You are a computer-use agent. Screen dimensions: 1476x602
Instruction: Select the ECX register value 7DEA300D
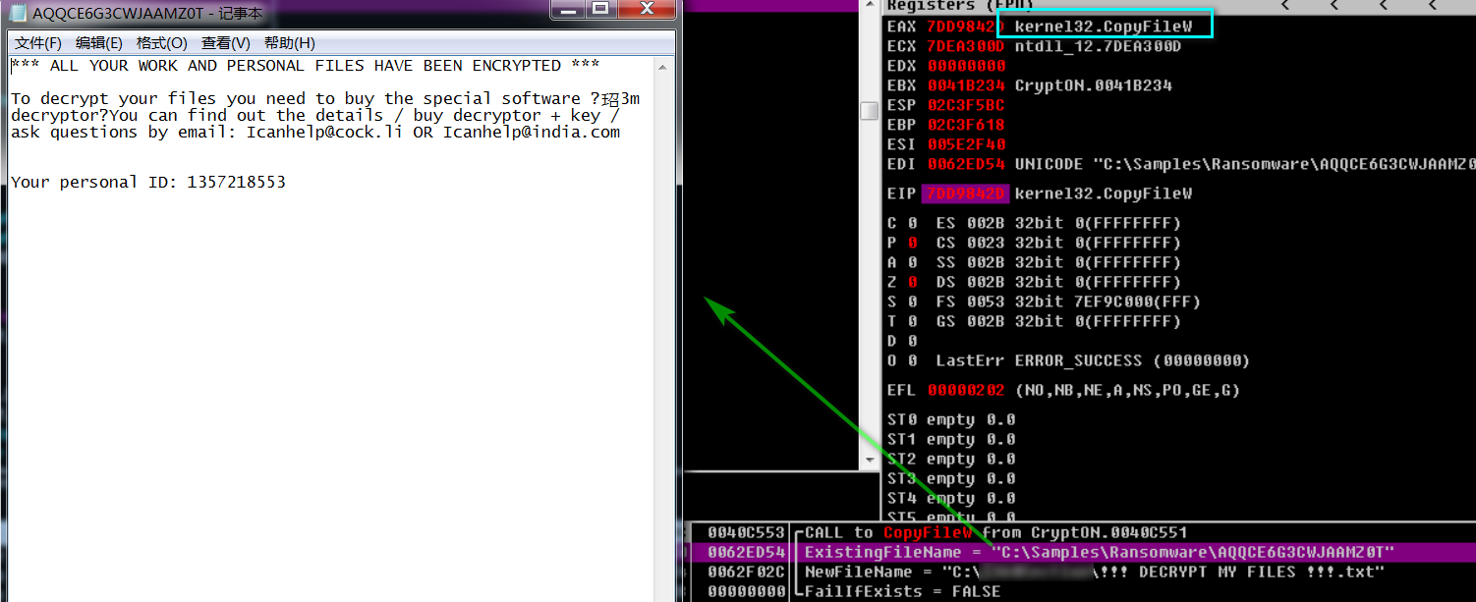click(966, 46)
